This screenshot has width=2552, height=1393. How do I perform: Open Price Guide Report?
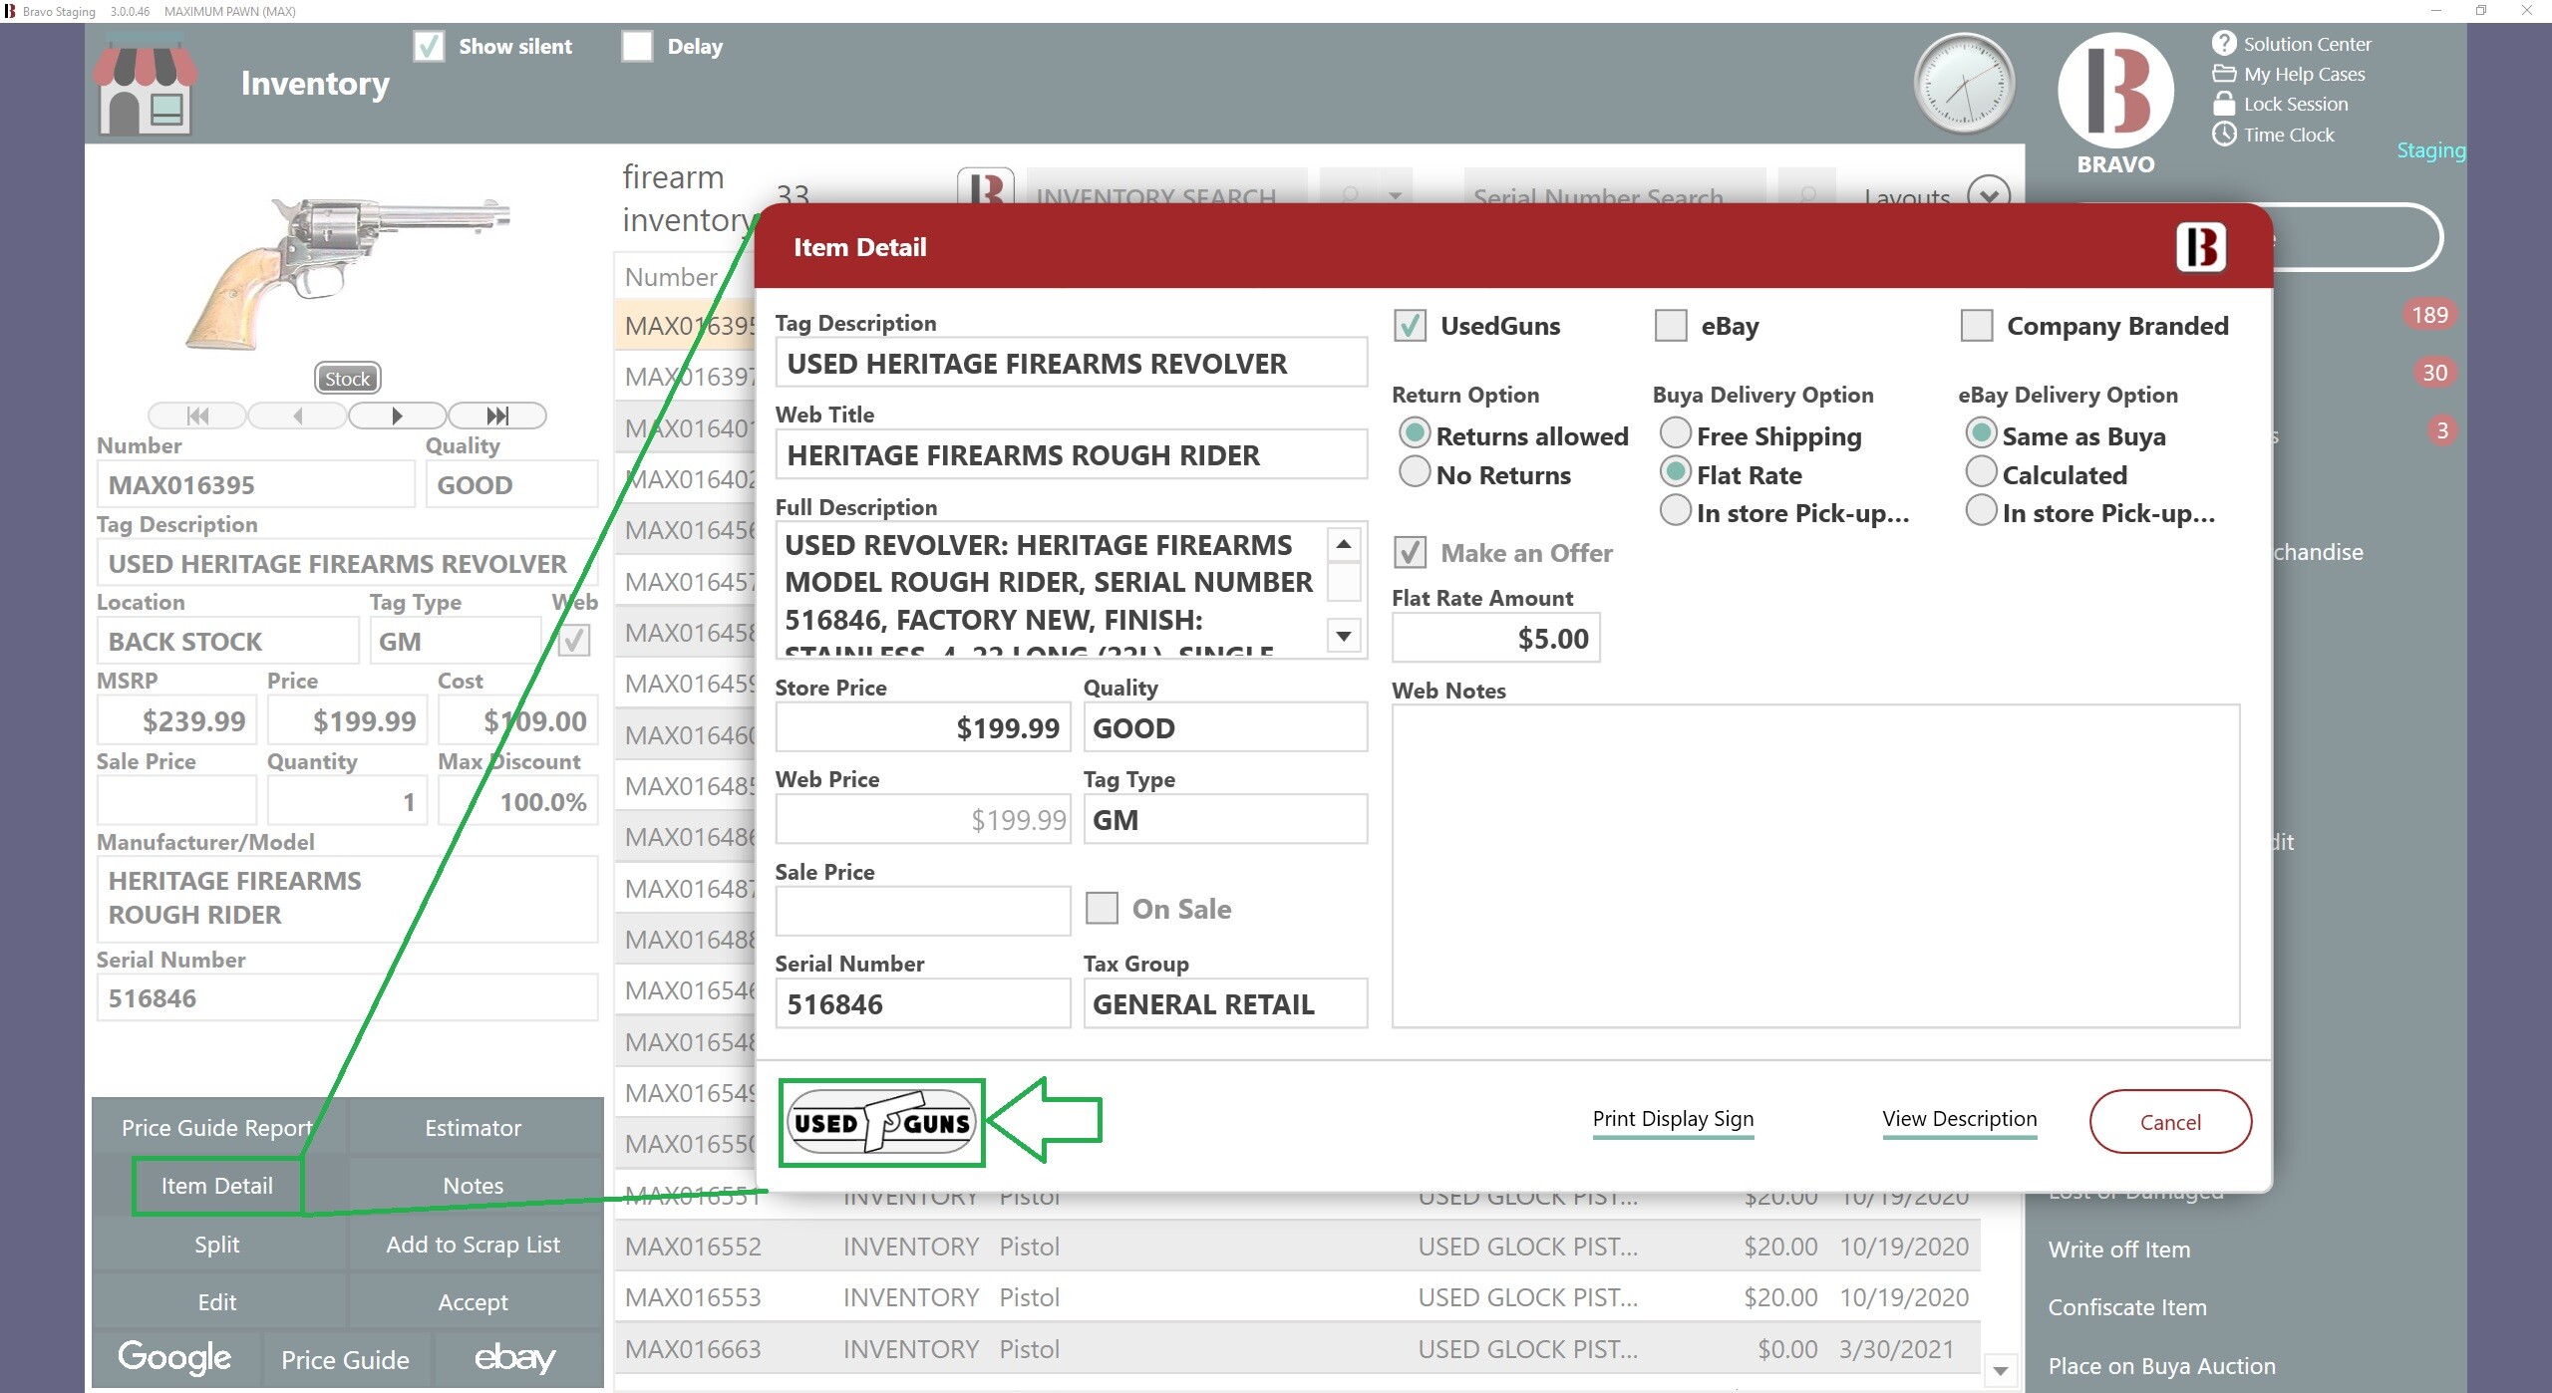tap(217, 1127)
